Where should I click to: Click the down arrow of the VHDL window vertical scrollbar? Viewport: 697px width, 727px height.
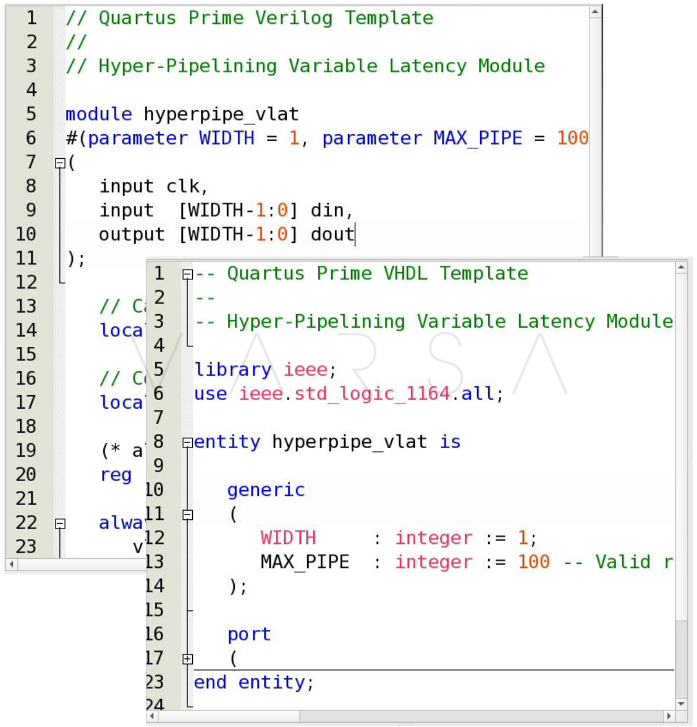(x=681, y=704)
